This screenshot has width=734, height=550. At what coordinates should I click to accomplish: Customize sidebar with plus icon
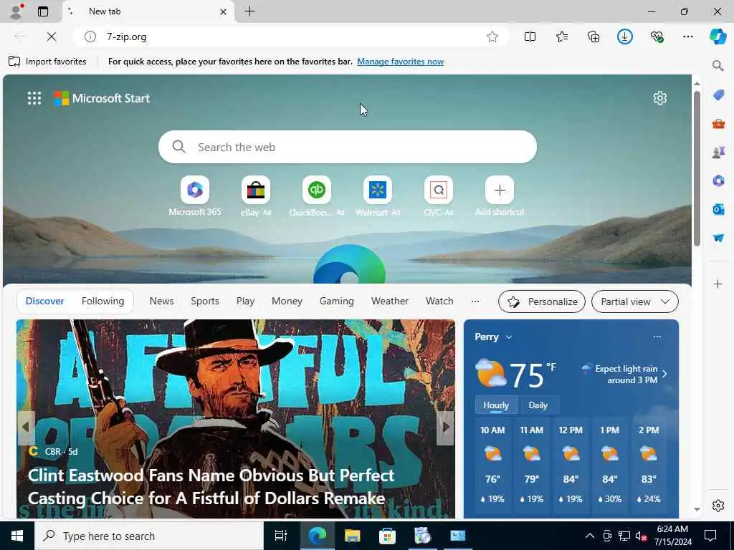718,284
